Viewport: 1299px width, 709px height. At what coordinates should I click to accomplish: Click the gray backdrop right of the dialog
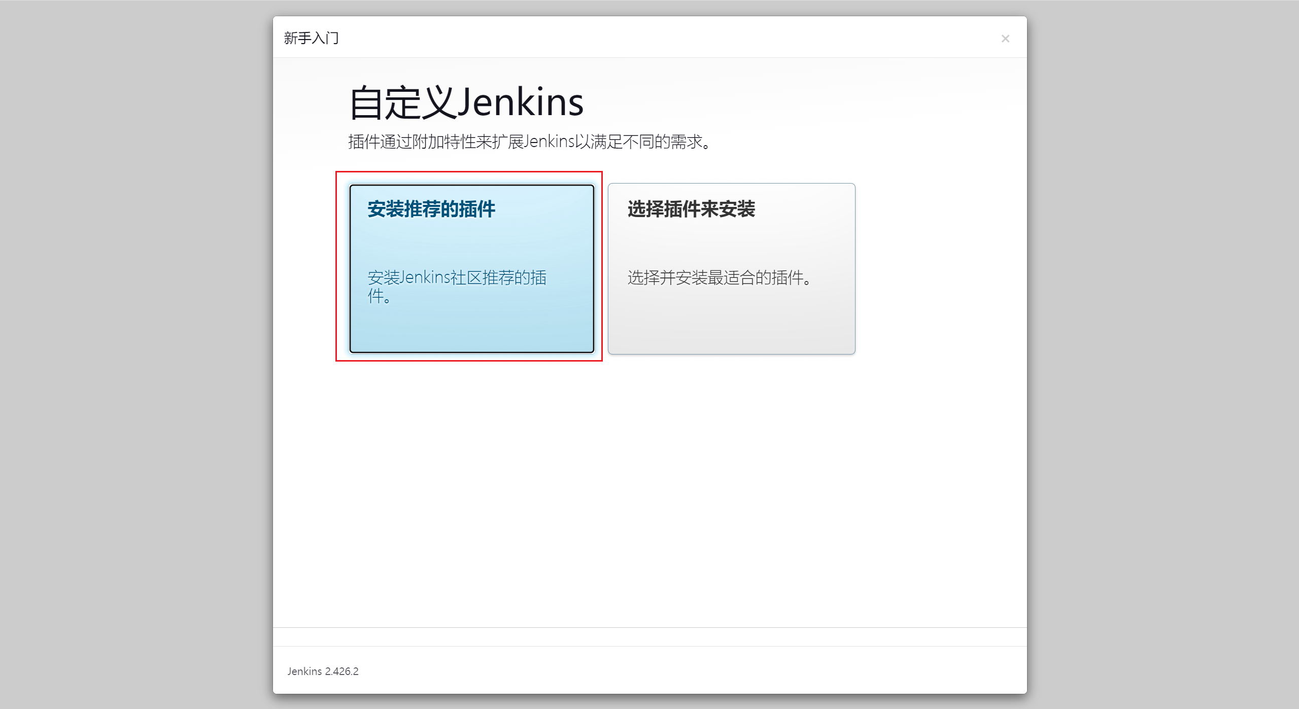pos(1162,355)
